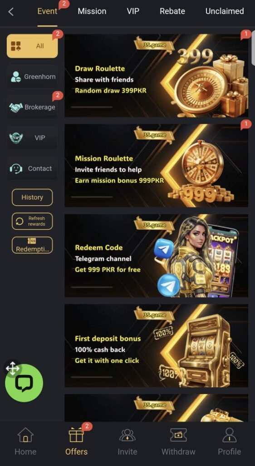
Task: Switch to the Mission tab
Action: 92,11
